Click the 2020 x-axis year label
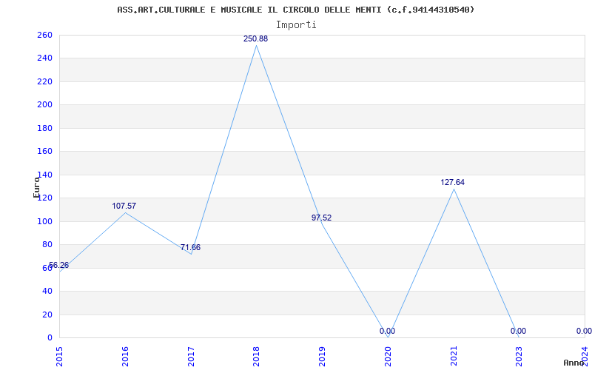 [x=388, y=357]
